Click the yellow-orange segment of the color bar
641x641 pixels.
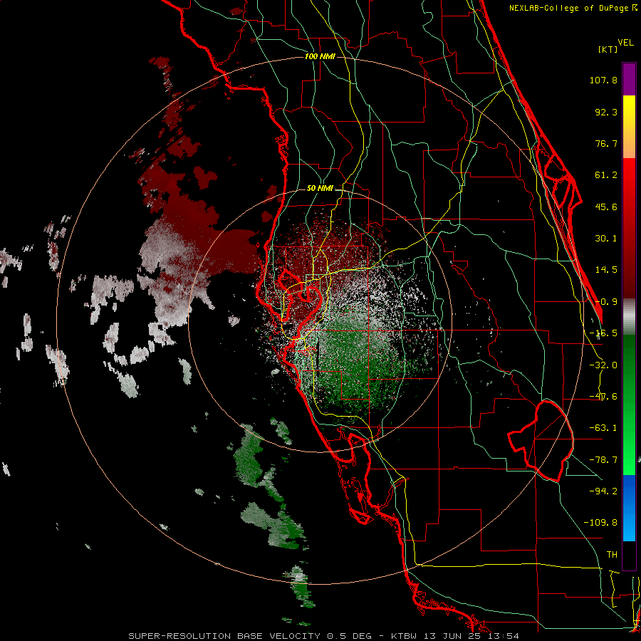(x=629, y=127)
